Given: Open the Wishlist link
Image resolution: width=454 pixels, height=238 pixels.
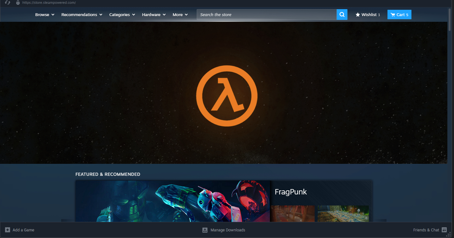Looking at the screenshot, I should [x=368, y=15].
